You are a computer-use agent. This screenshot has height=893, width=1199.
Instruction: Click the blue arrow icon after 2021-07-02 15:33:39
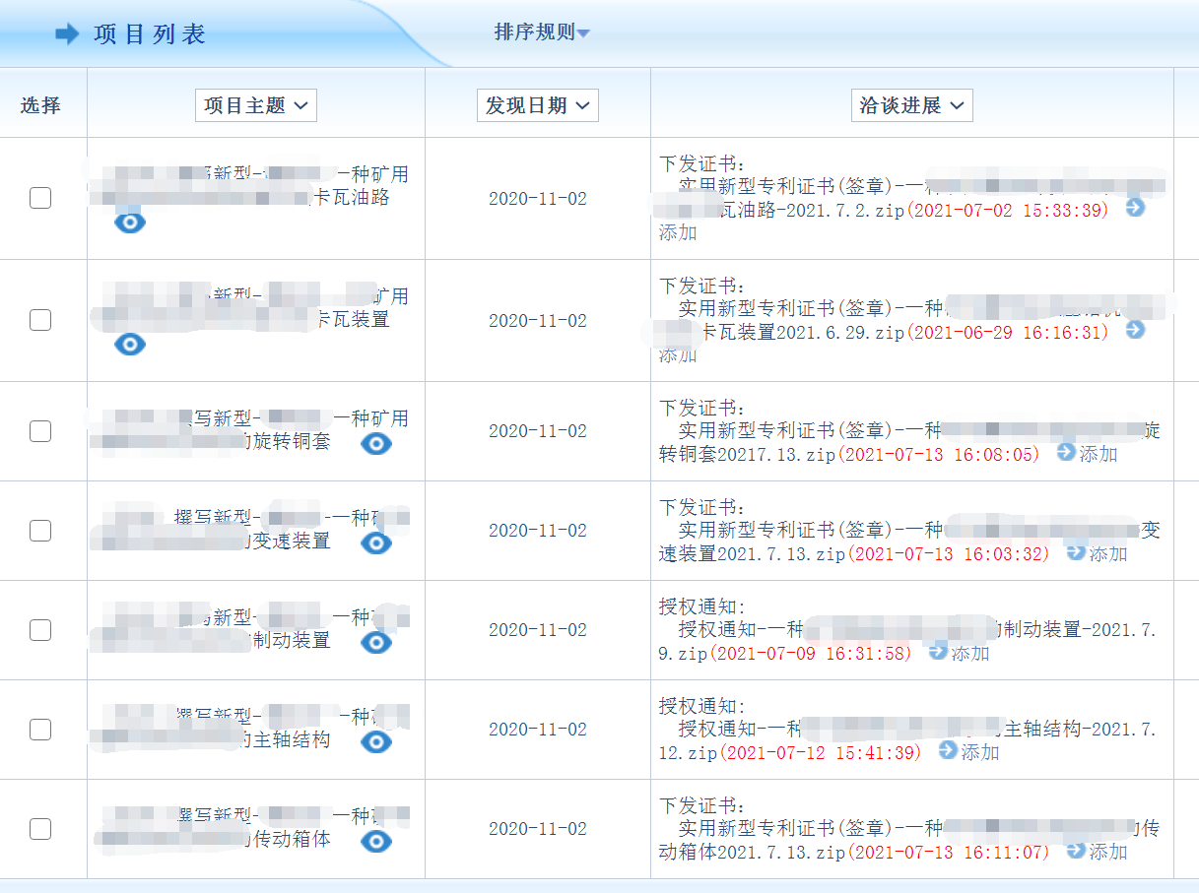(x=1135, y=208)
